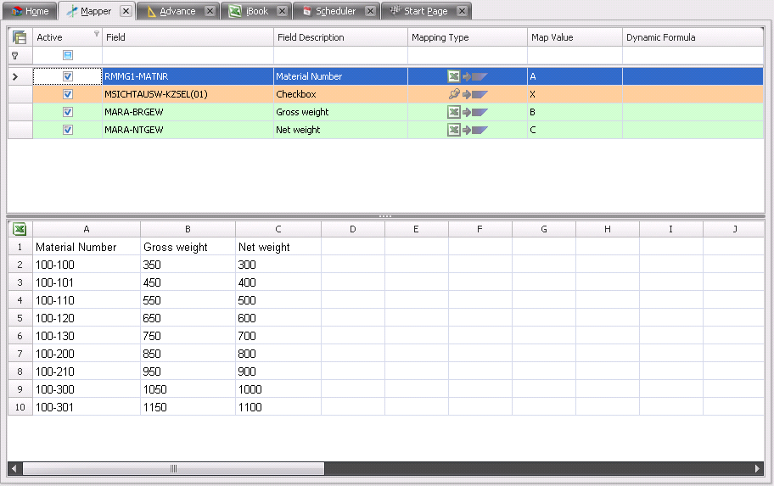The height and width of the screenshot is (486, 774).
Task: Click the splitter handle between grid and sheet
Action: tap(385, 216)
